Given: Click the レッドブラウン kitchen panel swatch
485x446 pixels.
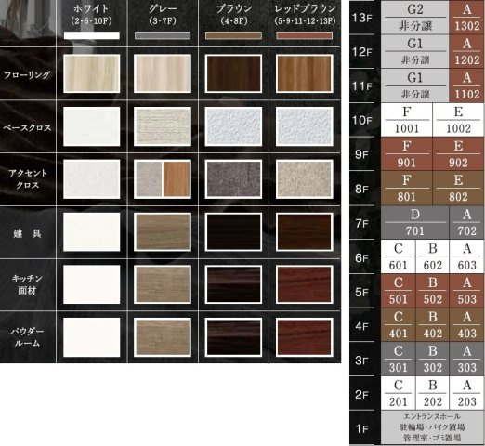Looking at the screenshot, I should coord(305,284).
